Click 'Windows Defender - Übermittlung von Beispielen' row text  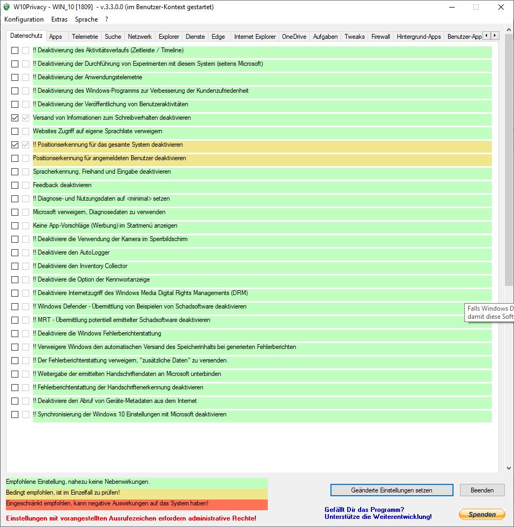(x=140, y=306)
